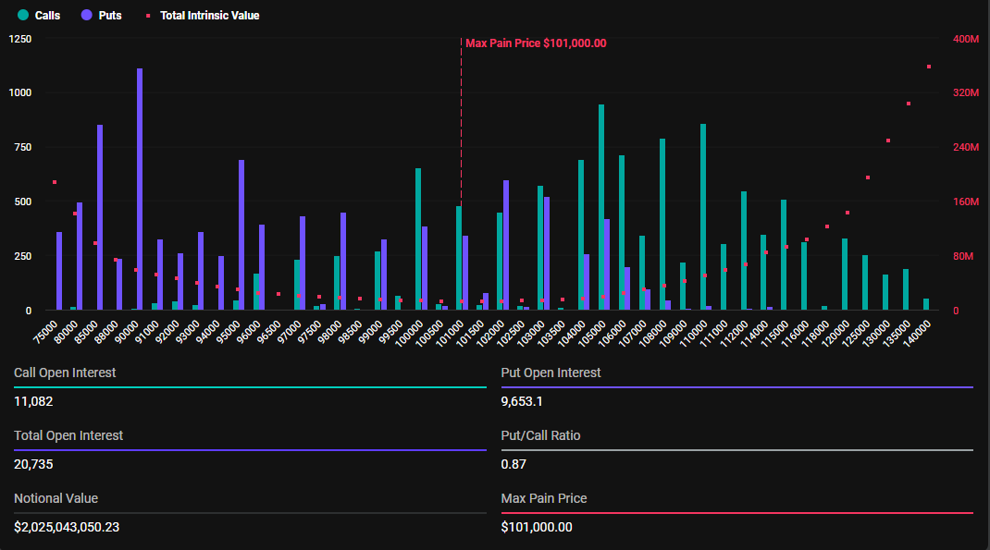This screenshot has width=990, height=550.
Task: Click the intrinsic value dot at 140000
Action: (928, 67)
